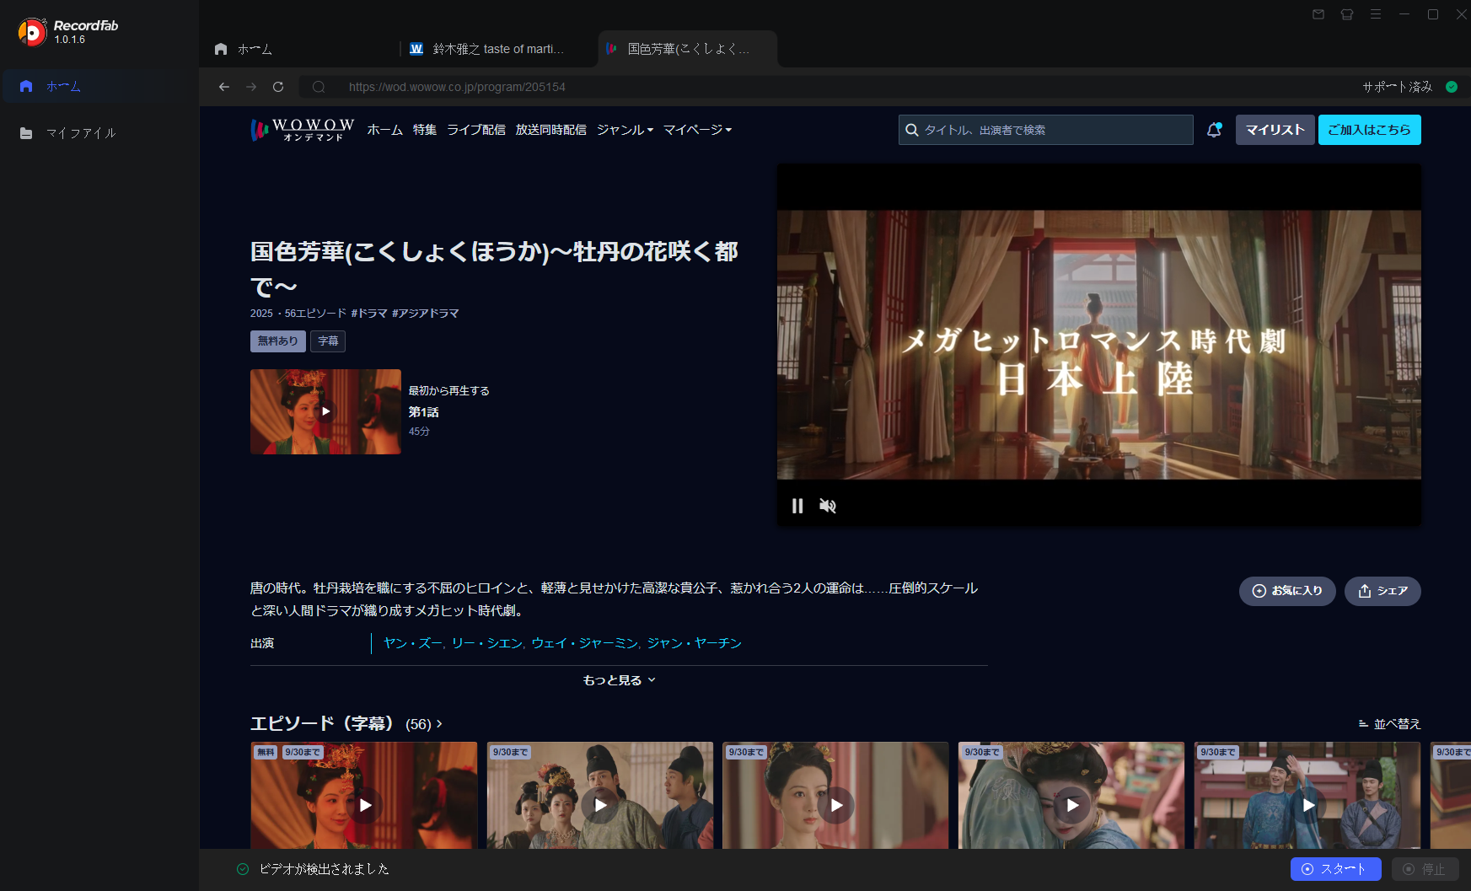Play the fourth episode thumbnail
Screen dimensions: 1471x891
coord(1071,796)
